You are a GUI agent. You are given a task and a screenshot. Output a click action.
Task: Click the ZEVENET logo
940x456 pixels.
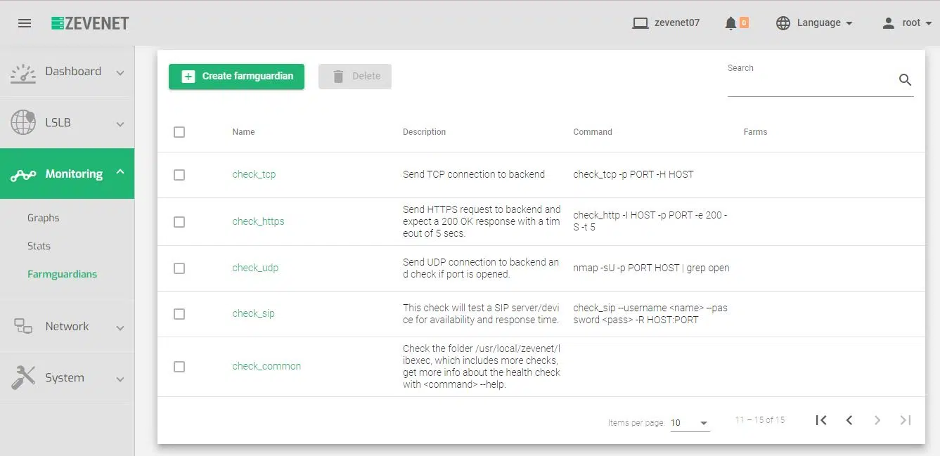[x=90, y=23]
